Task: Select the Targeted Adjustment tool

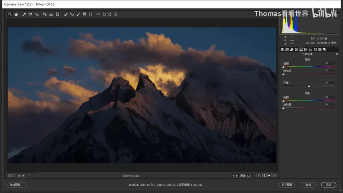Action: tap(37, 14)
